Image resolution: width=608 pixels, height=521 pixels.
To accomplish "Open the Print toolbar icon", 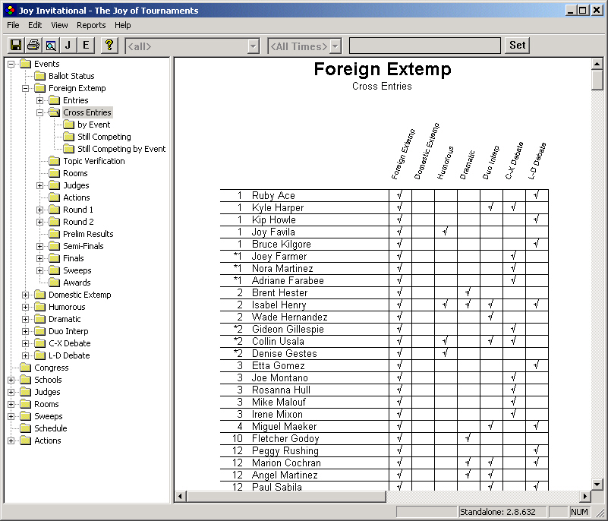I will [x=33, y=45].
